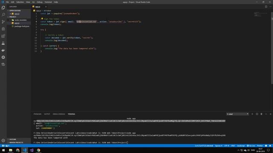Image resolution: width=273 pixels, height=153 pixels.
Task: Click the errors and warnings status indicator
Action: coord(5,146)
